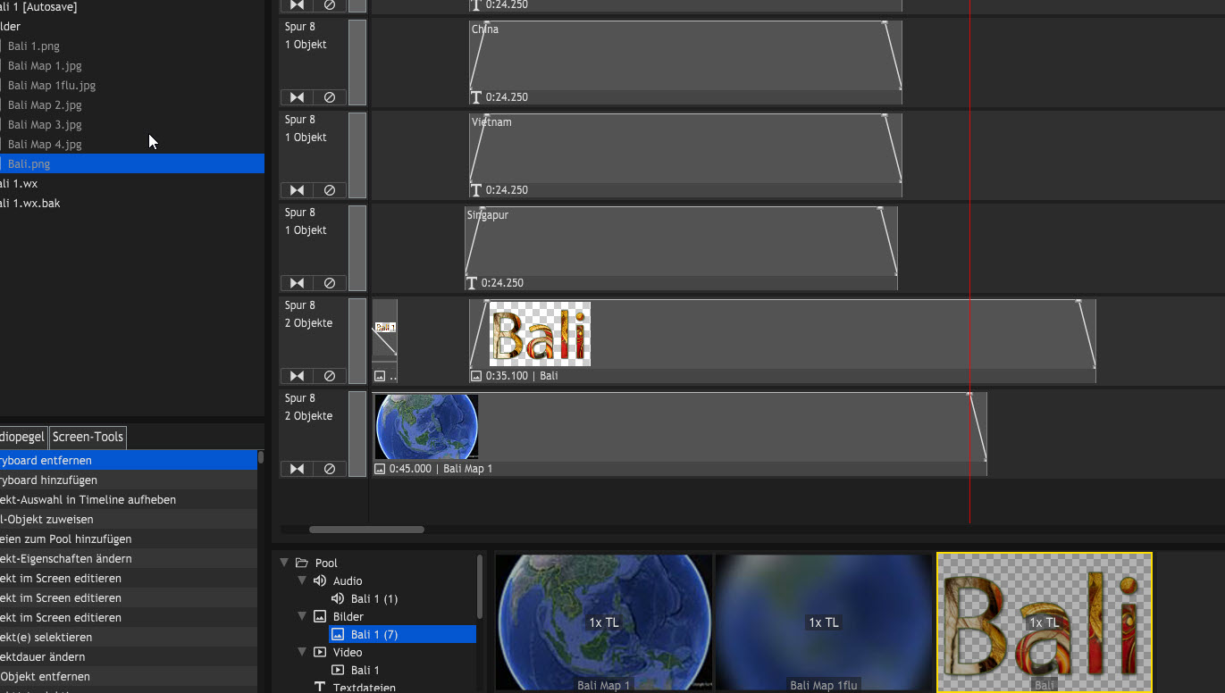The width and height of the screenshot is (1225, 693).
Task: Click the highlighted history entry 'yboard entfernen'
Action: pos(129,460)
